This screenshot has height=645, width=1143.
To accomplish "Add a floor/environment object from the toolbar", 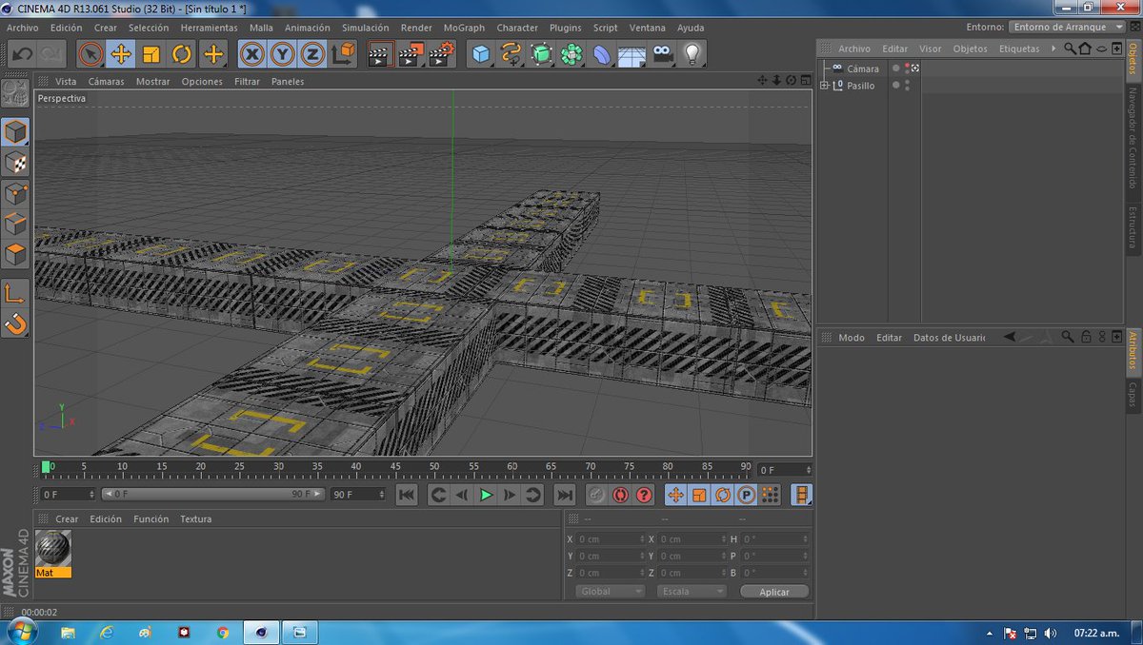I will (632, 54).
